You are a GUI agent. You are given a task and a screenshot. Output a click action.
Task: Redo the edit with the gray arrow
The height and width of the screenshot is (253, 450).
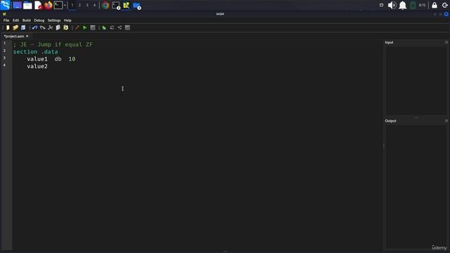coord(42,27)
